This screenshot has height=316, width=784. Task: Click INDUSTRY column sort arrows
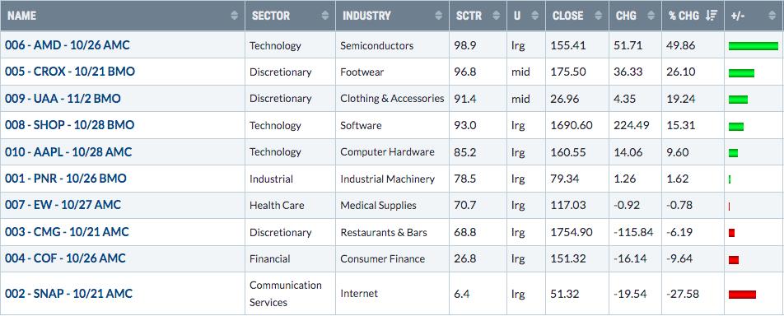pos(439,16)
